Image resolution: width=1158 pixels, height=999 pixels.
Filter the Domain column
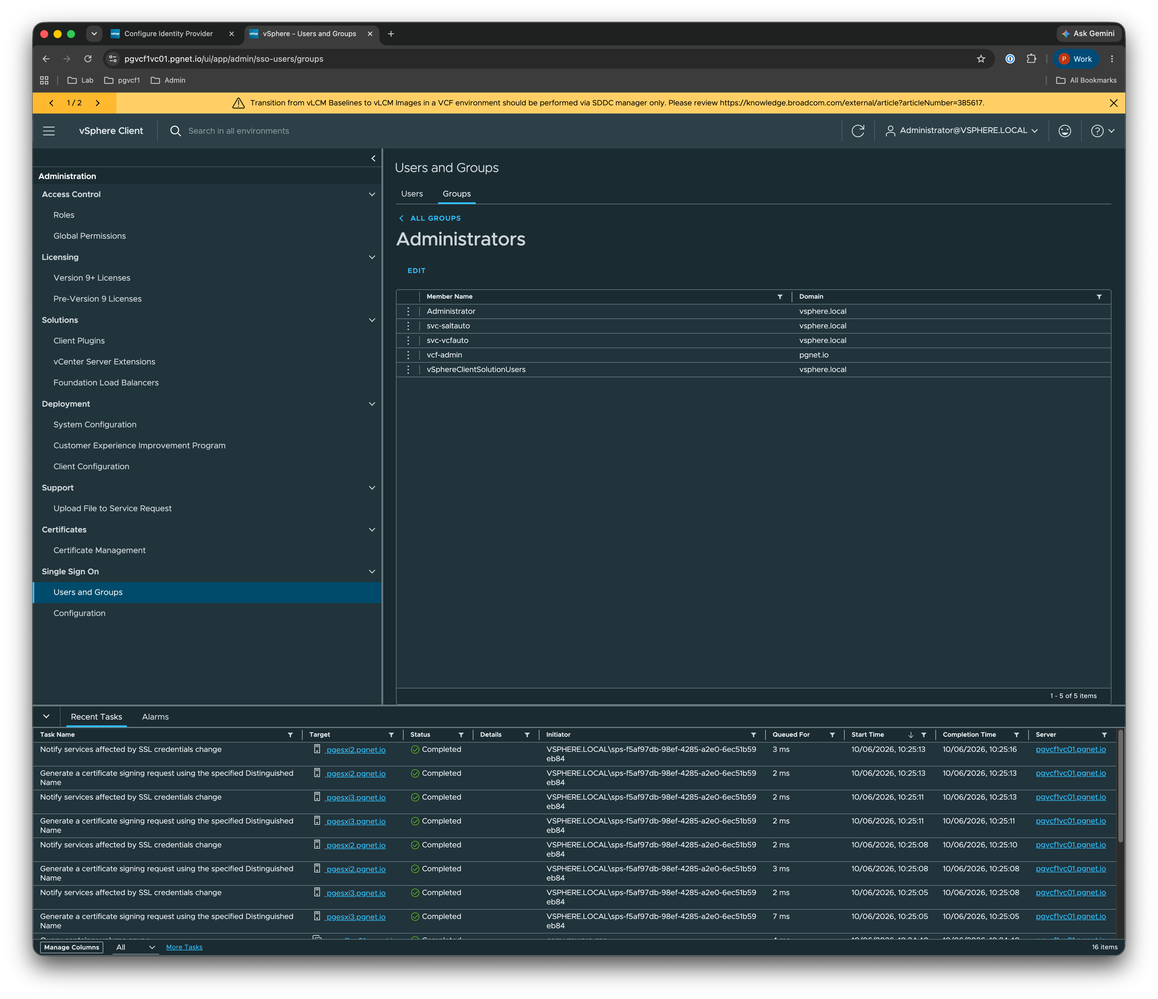click(1099, 297)
